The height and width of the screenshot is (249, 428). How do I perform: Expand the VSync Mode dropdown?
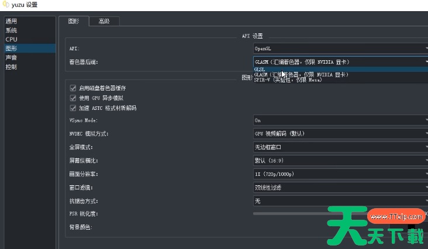click(340, 120)
